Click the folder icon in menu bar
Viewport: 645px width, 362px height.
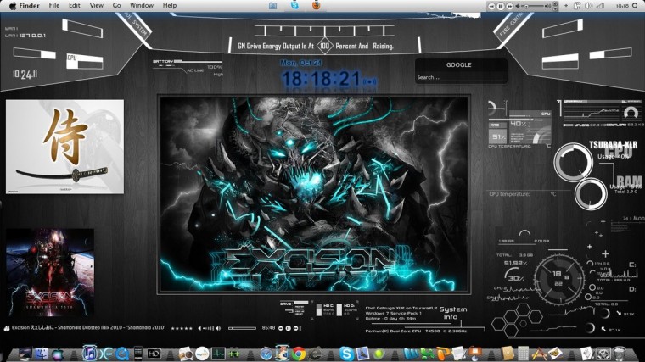[x=272, y=5]
